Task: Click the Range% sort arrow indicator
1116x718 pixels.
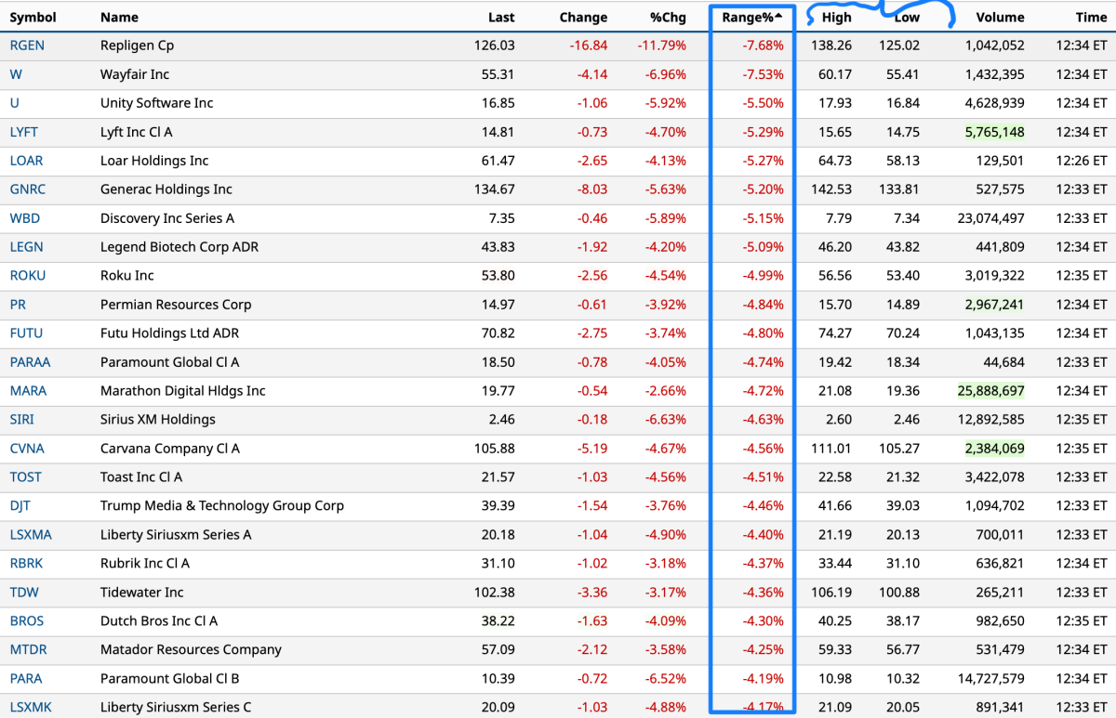Action: [x=779, y=15]
